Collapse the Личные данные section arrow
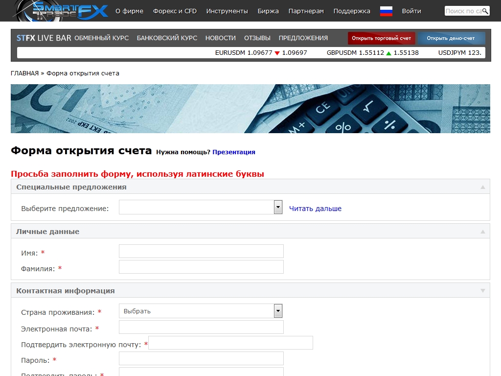The width and height of the screenshot is (501, 376). pyautogui.click(x=482, y=232)
